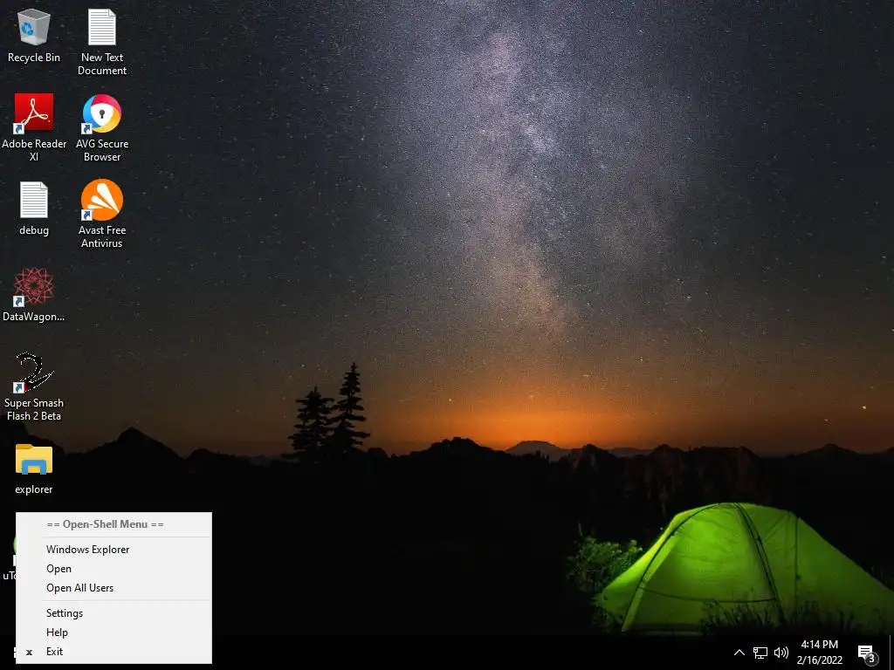Expand the hidden system tray icons chevron
The width and height of the screenshot is (894, 670).
click(739, 653)
